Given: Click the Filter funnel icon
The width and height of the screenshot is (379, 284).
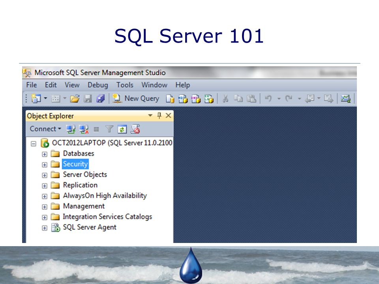Looking at the screenshot, I should 109,129.
